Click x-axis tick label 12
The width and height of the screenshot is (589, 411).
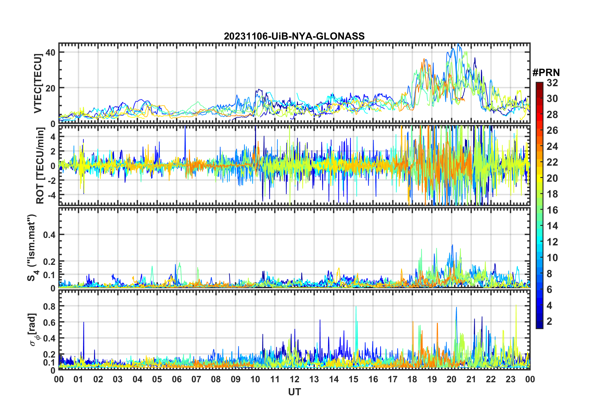pyautogui.click(x=294, y=379)
